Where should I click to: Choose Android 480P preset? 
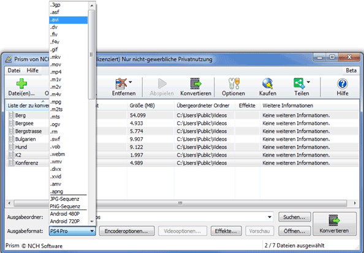[x=69, y=214]
